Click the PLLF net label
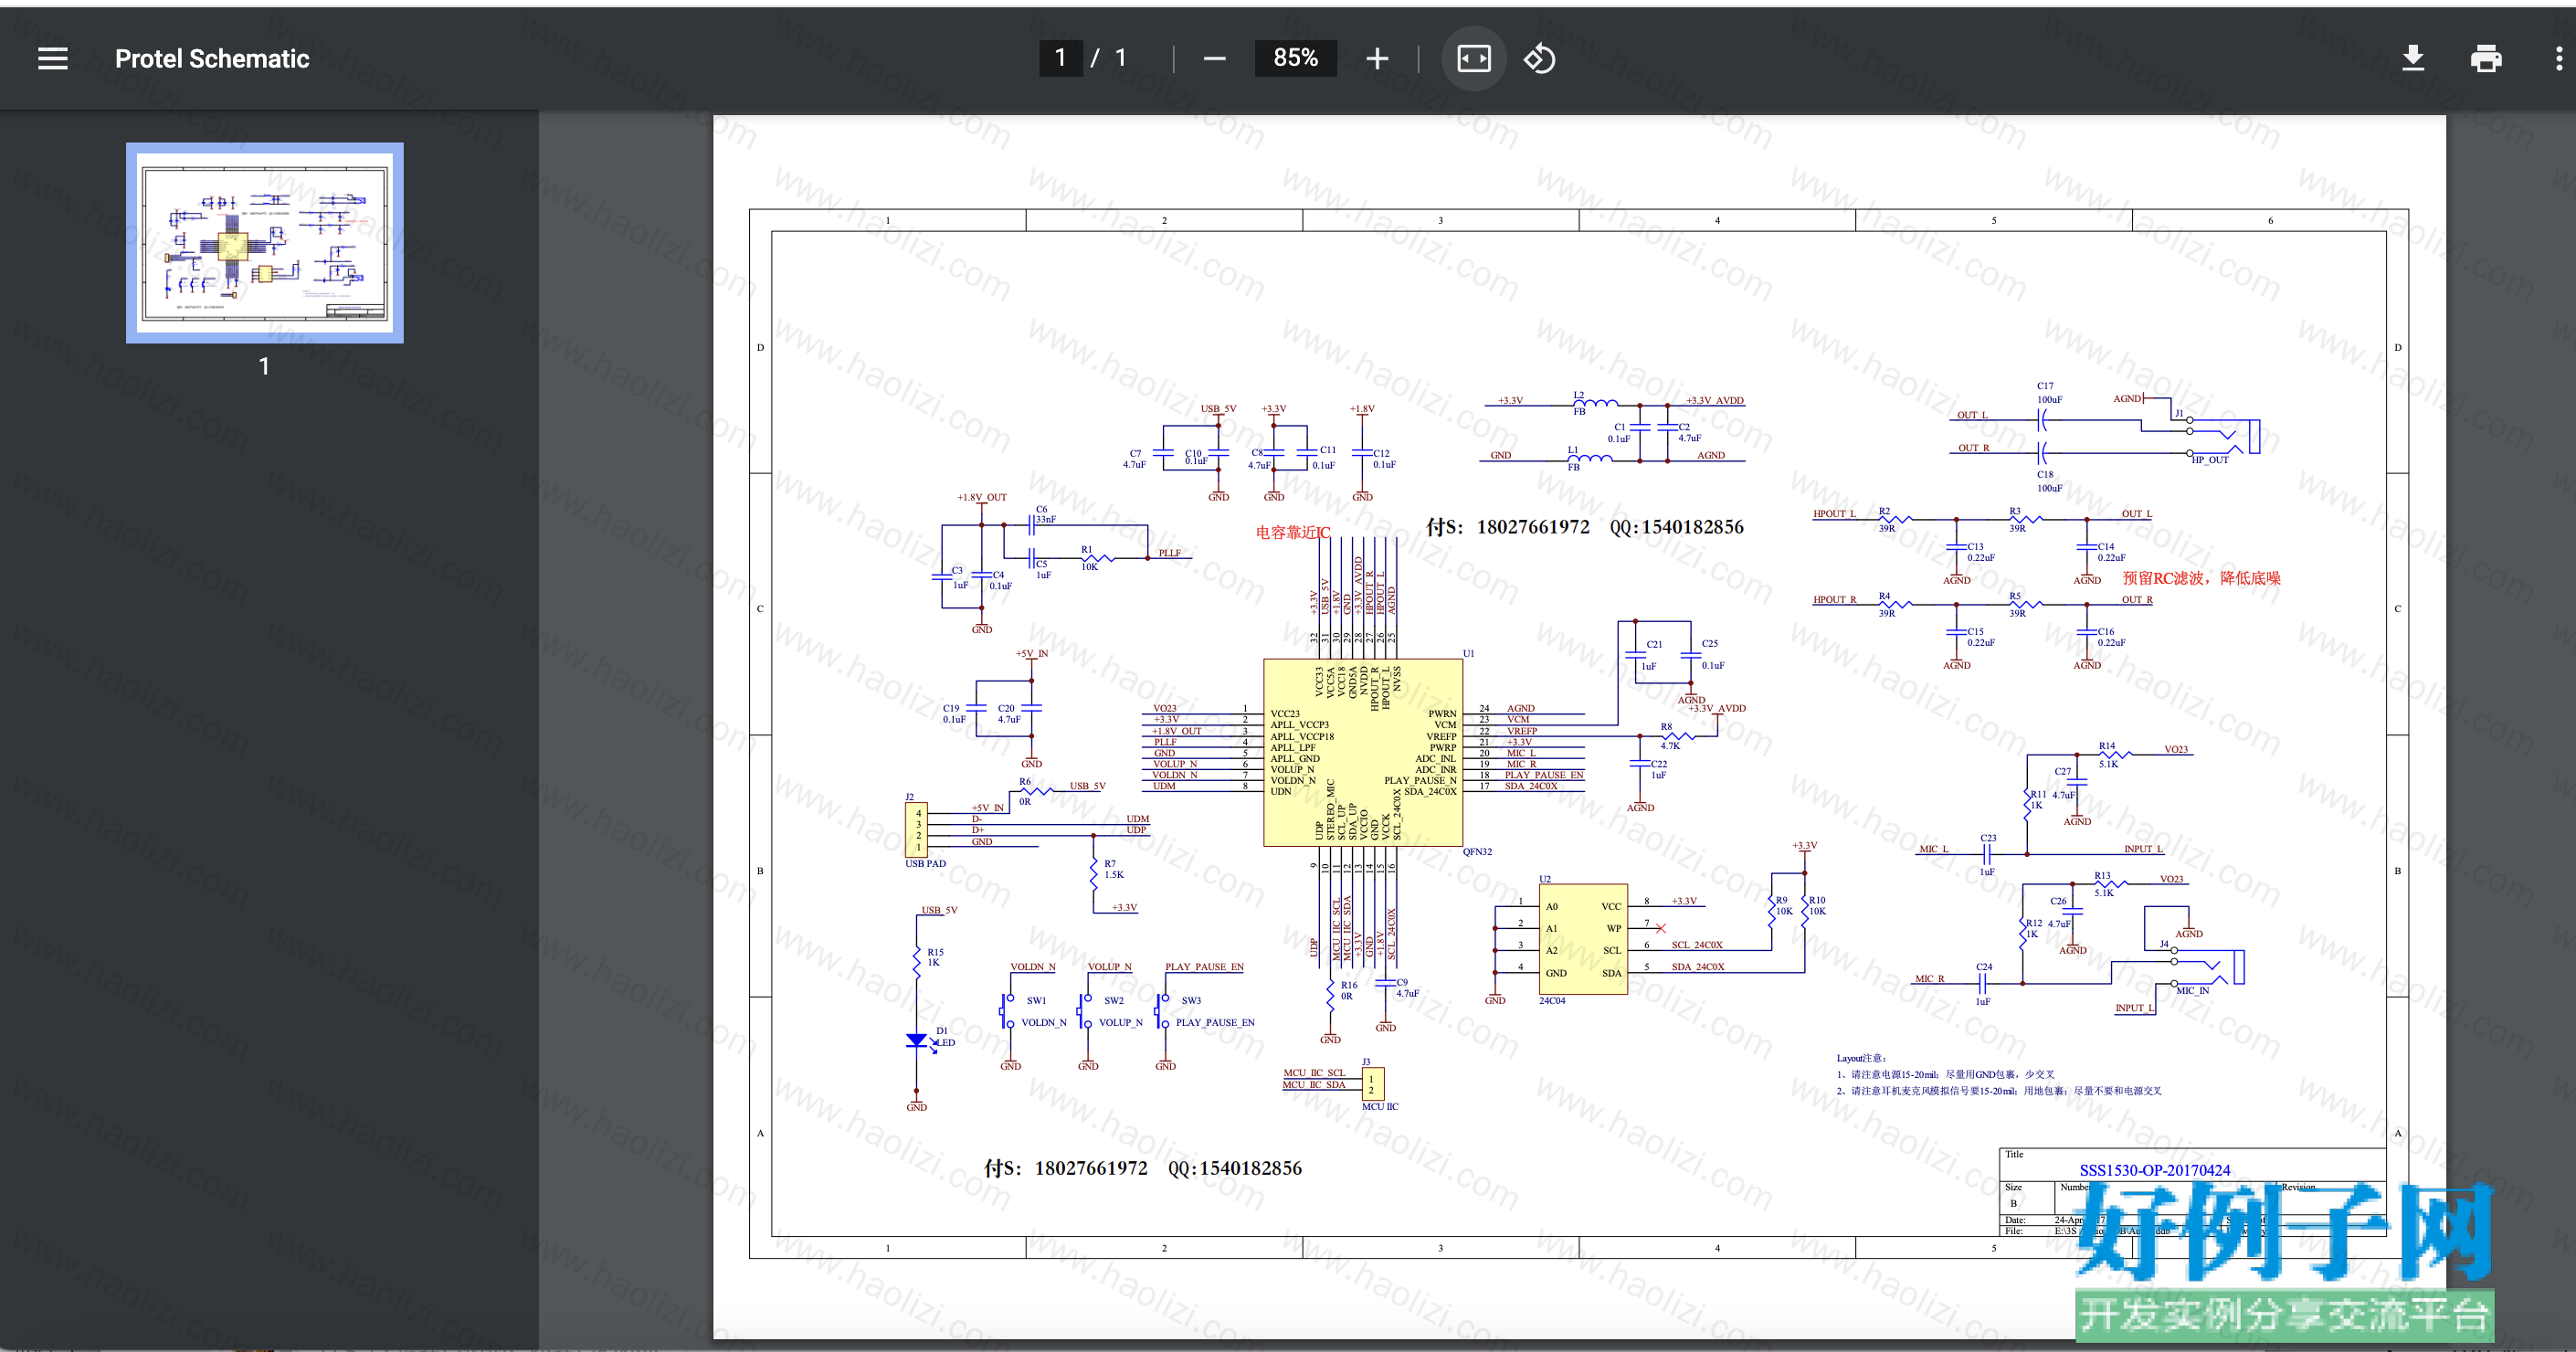Viewport: 2576px width, 1352px height. point(1169,553)
